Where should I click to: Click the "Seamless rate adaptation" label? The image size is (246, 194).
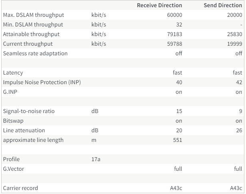coord(35,53)
